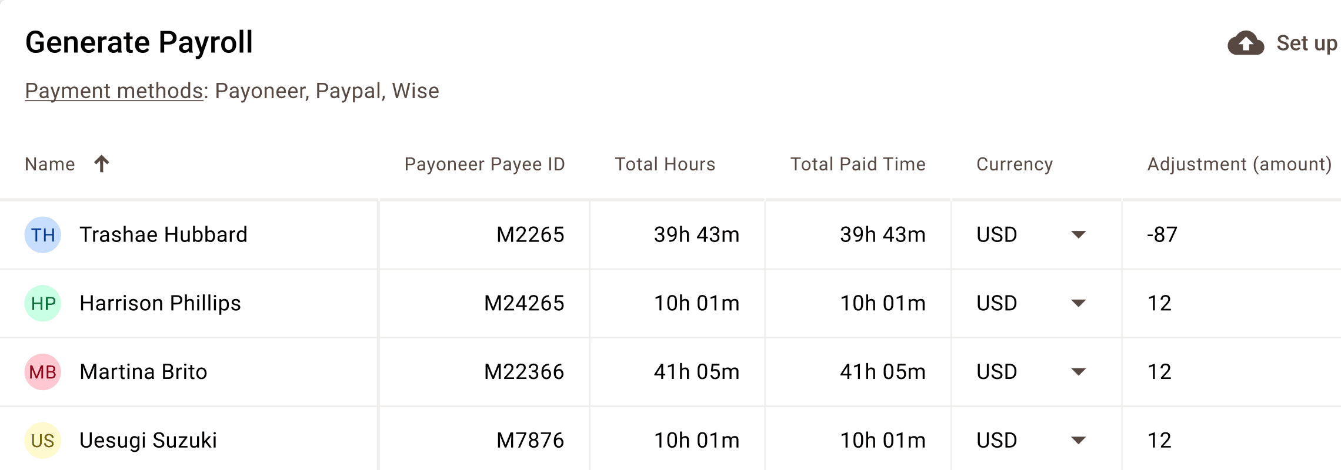Click the Name sort arrow icon
The height and width of the screenshot is (470, 1341).
[x=102, y=164]
